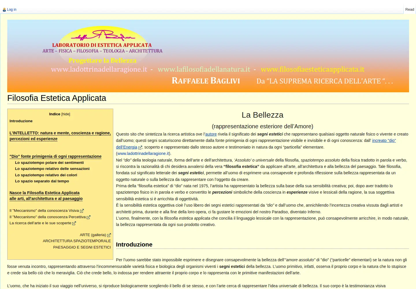Click the user icon beside Log in

[x=4, y=10]
